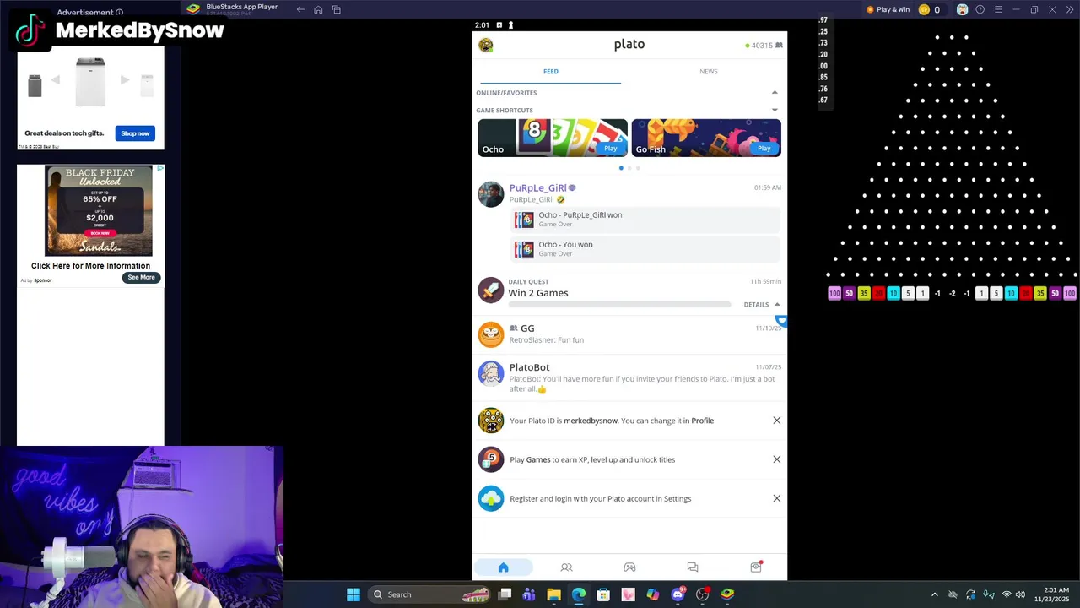
Task: Click the Best Buy Shop now button
Action: (x=135, y=133)
